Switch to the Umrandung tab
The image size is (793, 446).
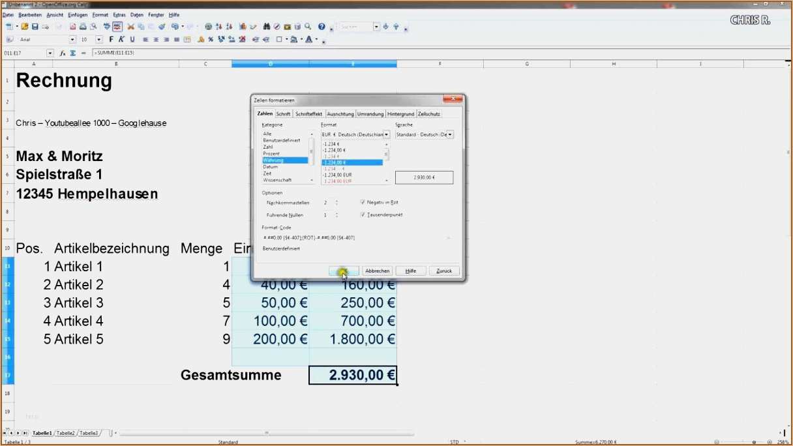(370, 113)
